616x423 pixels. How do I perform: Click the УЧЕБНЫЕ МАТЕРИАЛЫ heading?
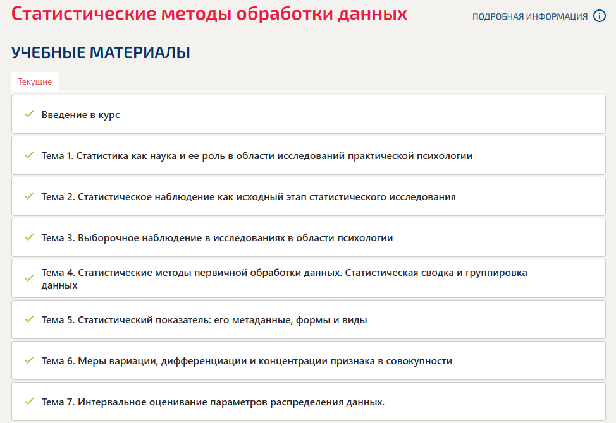101,52
